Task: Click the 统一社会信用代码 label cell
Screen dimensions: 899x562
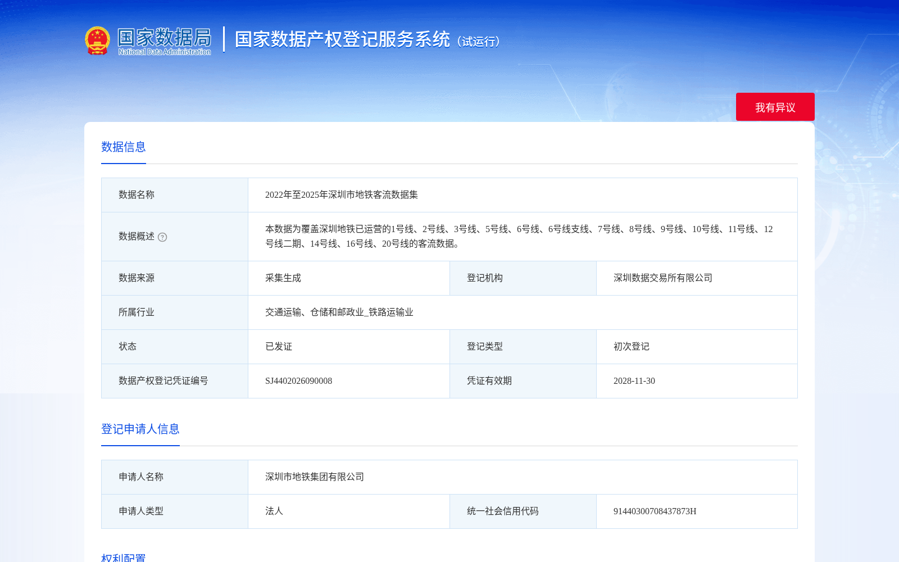Action: [x=523, y=511]
